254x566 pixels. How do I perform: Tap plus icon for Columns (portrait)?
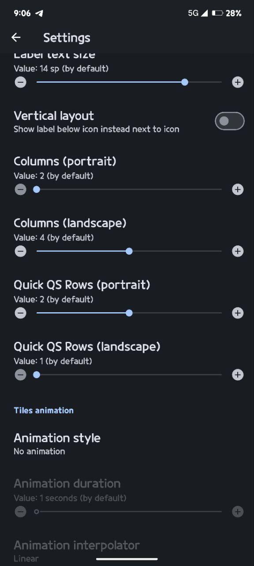238,190
